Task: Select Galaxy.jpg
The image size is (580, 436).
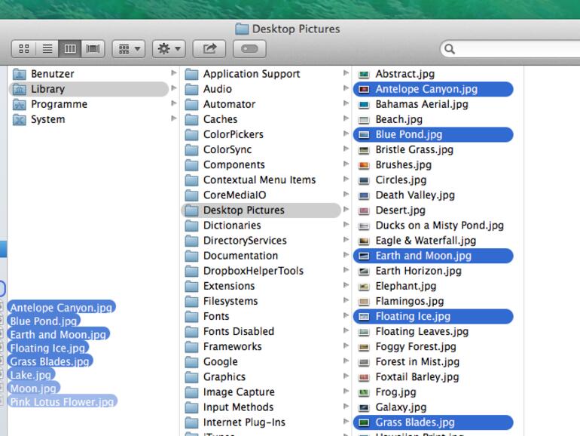Action: pyautogui.click(x=433, y=407)
